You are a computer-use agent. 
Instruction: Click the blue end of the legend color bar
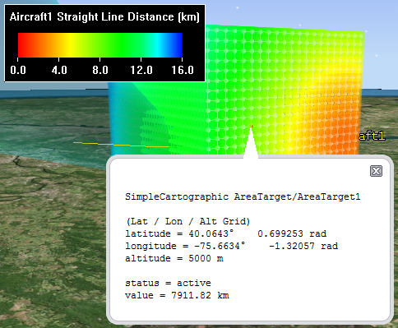pos(178,45)
